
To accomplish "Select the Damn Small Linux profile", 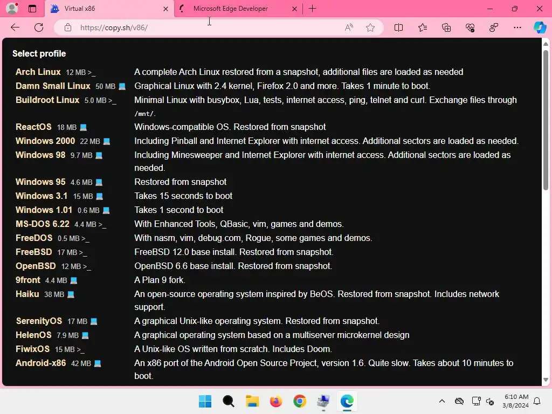I will (53, 86).
